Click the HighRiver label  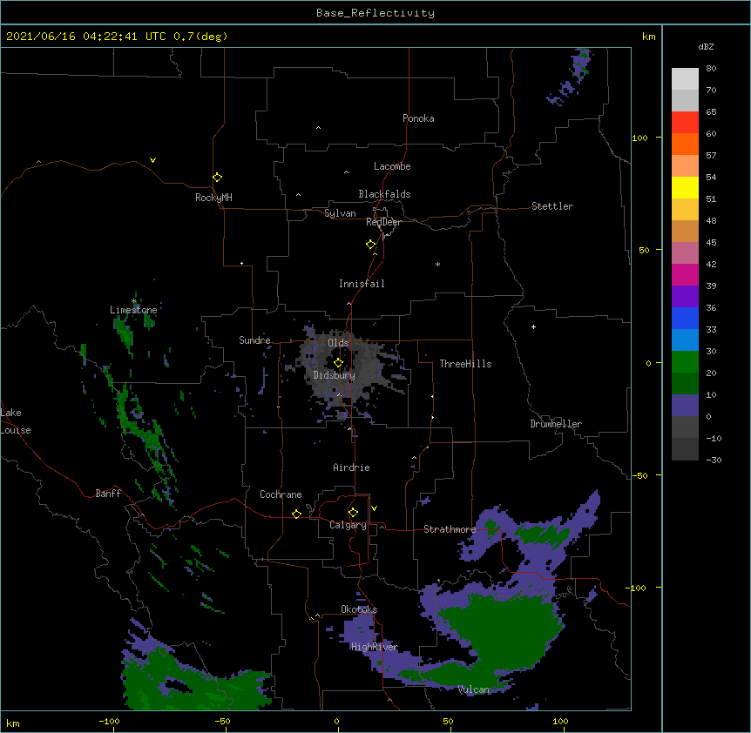375,647
